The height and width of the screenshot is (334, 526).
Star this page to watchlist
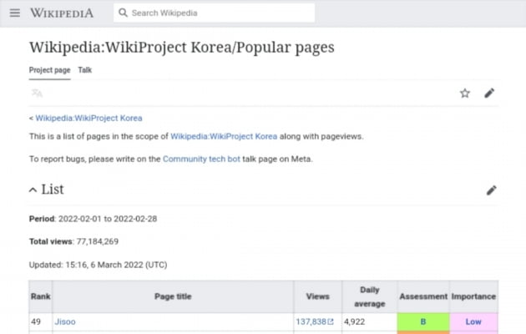coord(464,94)
